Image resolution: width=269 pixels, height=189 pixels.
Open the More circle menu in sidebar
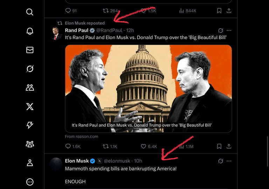pyautogui.click(x=30, y=182)
